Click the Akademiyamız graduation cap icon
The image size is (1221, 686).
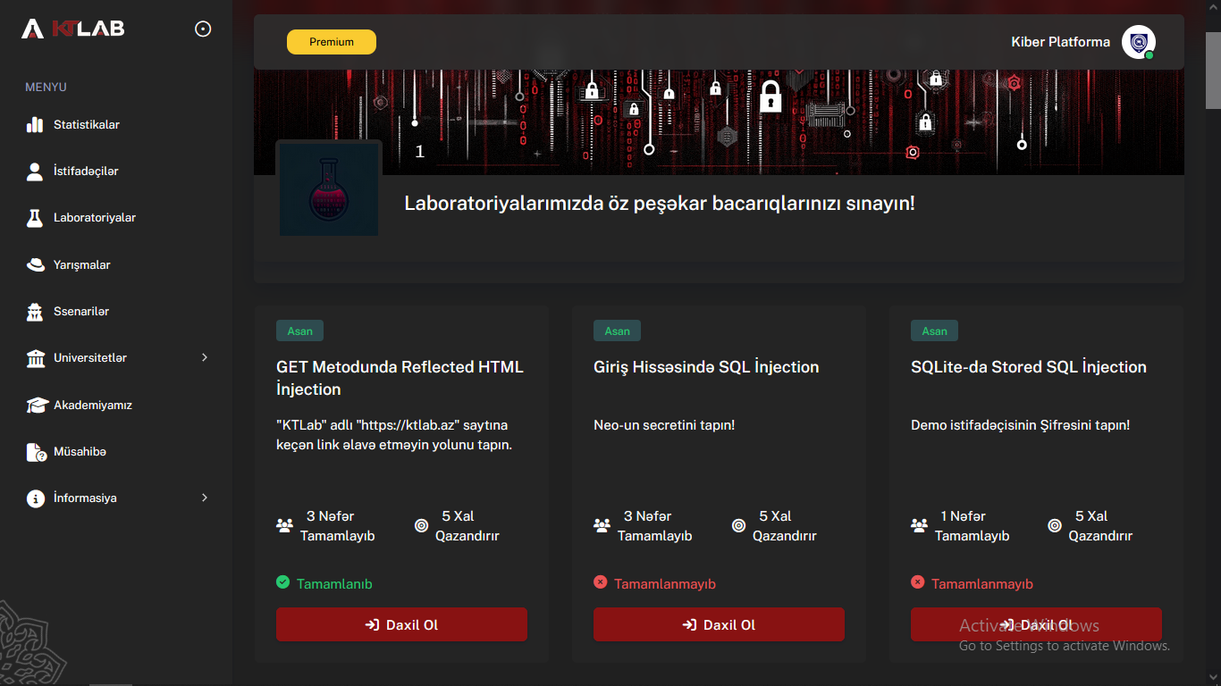click(x=36, y=405)
